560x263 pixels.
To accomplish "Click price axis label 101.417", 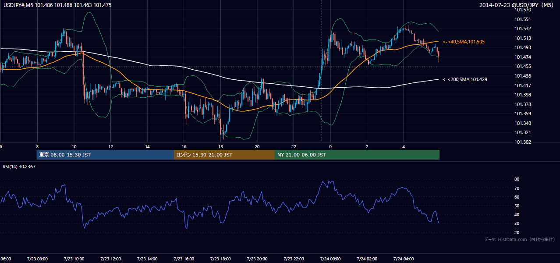I will 522,85.
